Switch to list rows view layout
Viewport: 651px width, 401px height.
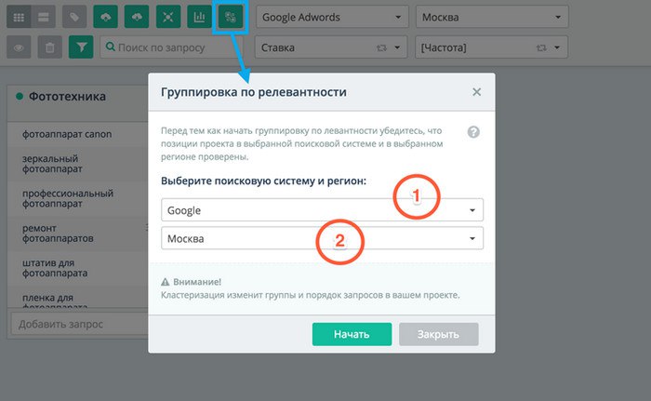coord(44,17)
